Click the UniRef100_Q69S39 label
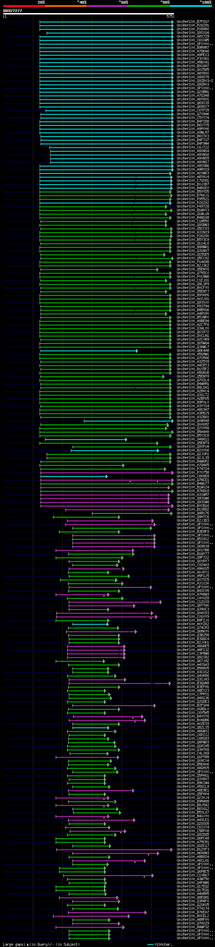Viewport: 215px width, 947px height. 192,103
